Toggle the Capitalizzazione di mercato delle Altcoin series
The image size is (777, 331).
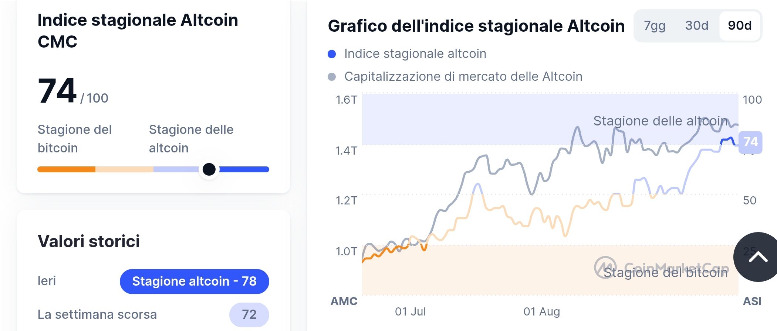pyautogui.click(x=463, y=77)
